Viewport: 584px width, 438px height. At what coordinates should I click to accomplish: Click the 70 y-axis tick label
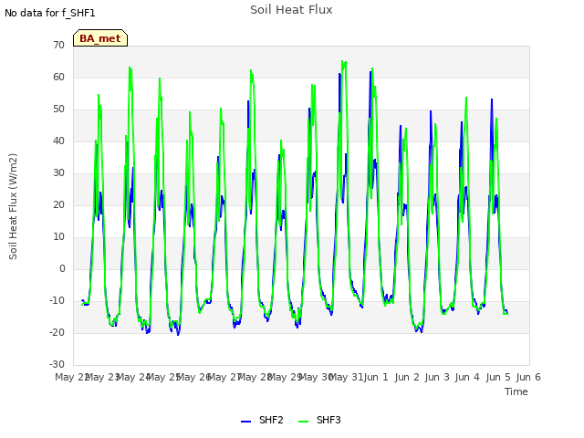click(58, 45)
